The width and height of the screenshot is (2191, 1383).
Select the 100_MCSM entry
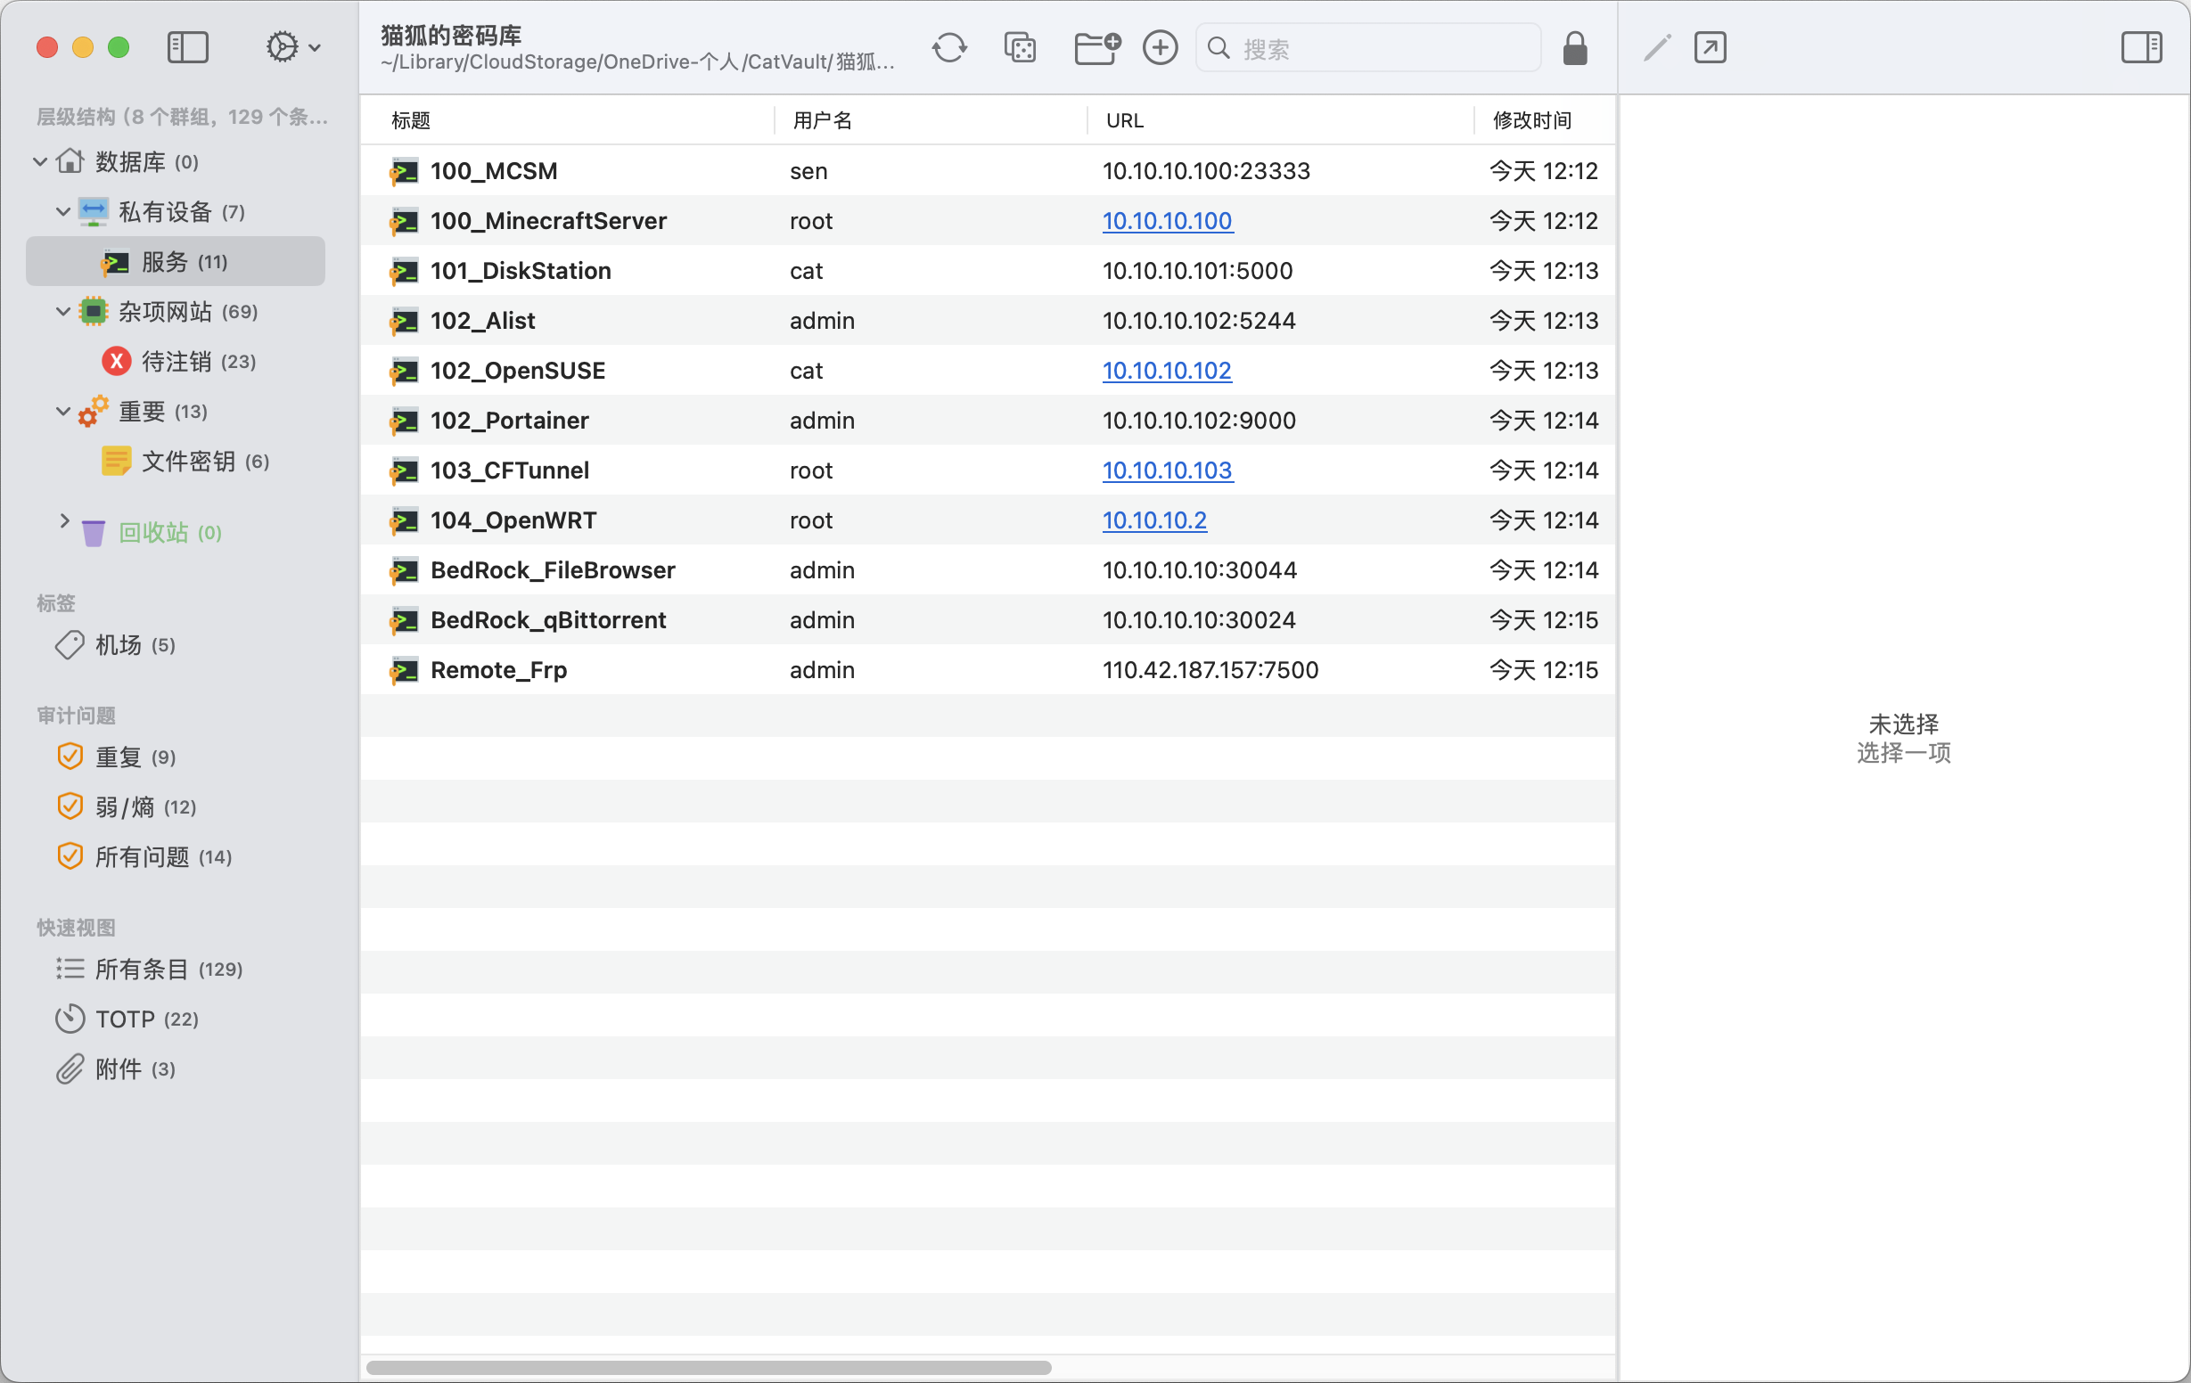988,171
